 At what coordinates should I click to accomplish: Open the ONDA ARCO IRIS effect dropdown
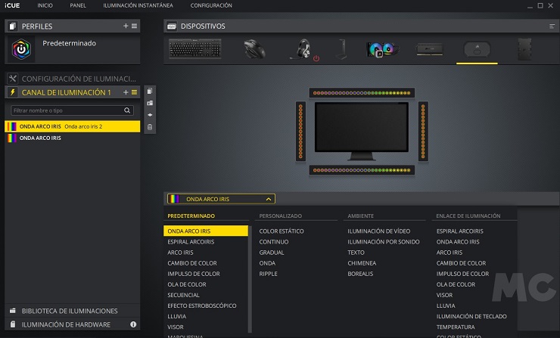(221, 199)
